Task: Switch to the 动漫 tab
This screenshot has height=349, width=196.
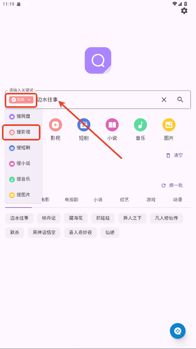Action: (x=178, y=199)
